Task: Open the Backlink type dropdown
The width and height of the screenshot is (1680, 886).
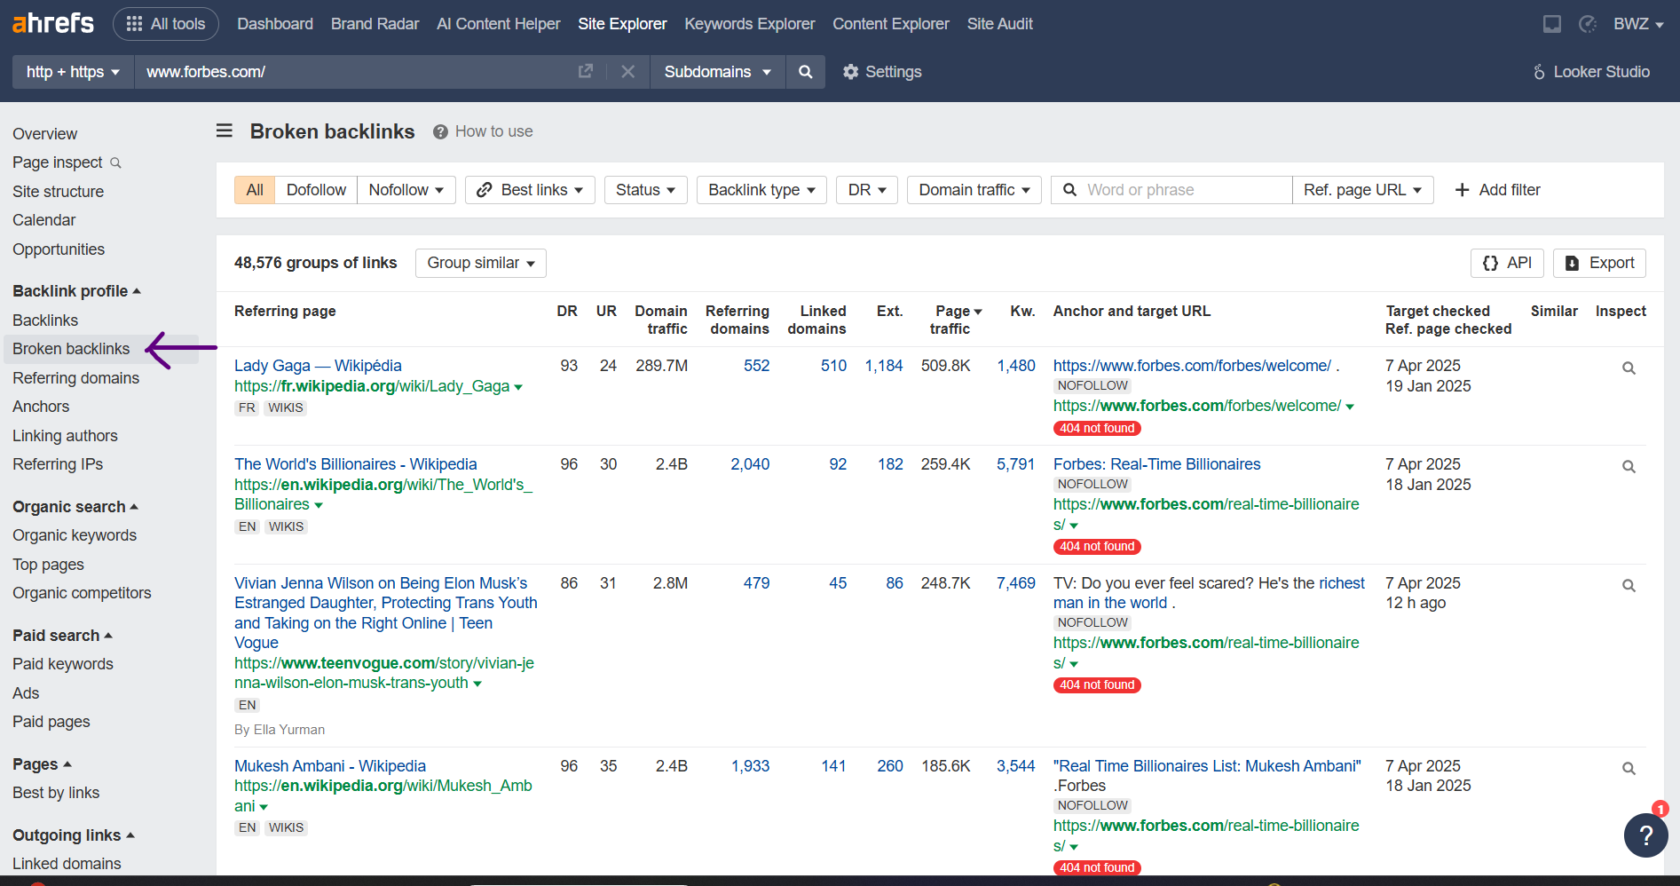Action: (x=761, y=190)
